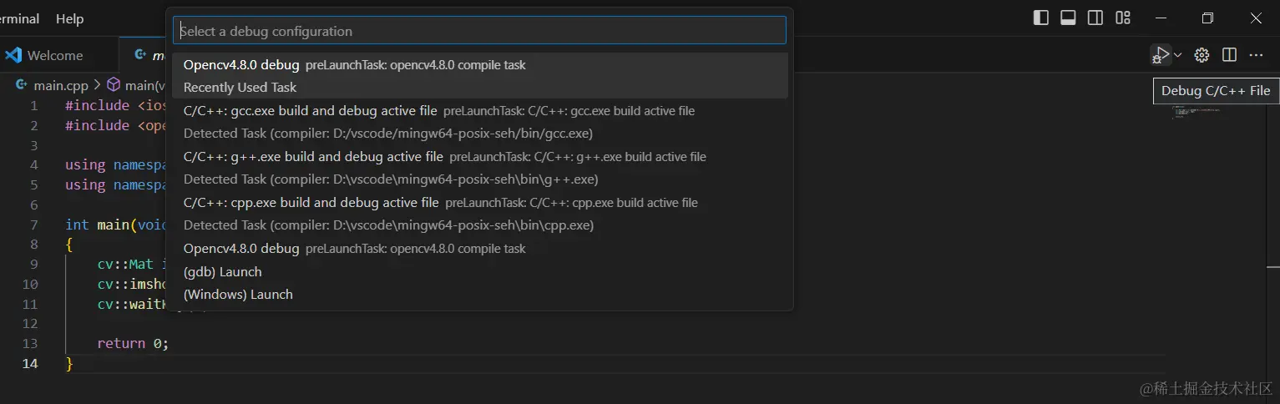The height and width of the screenshot is (404, 1280).
Task: Select g++.exe build and debug active file
Action: (480, 156)
